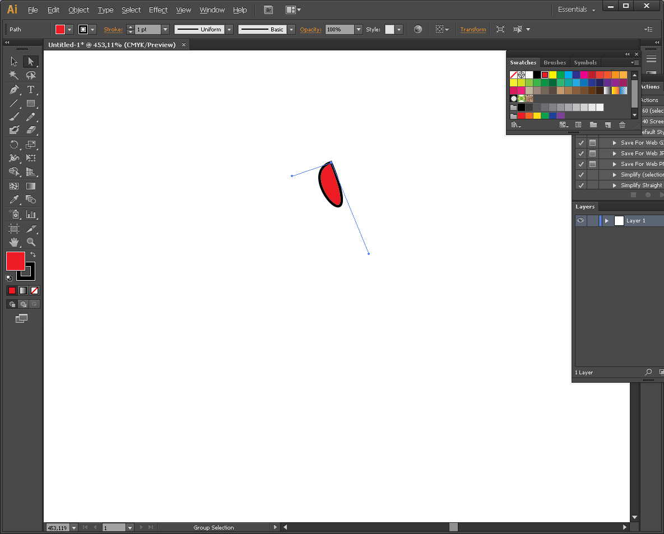
Task: Select the Scale tool
Action: pyautogui.click(x=30, y=145)
